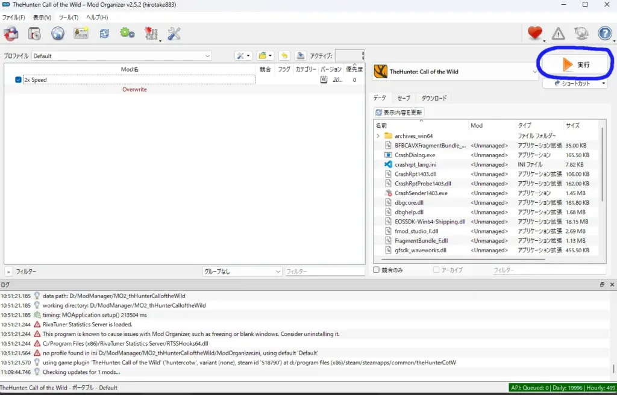The height and width of the screenshot is (395, 617).
Task: Click the mod list フィルター input field
Action: tap(325, 272)
